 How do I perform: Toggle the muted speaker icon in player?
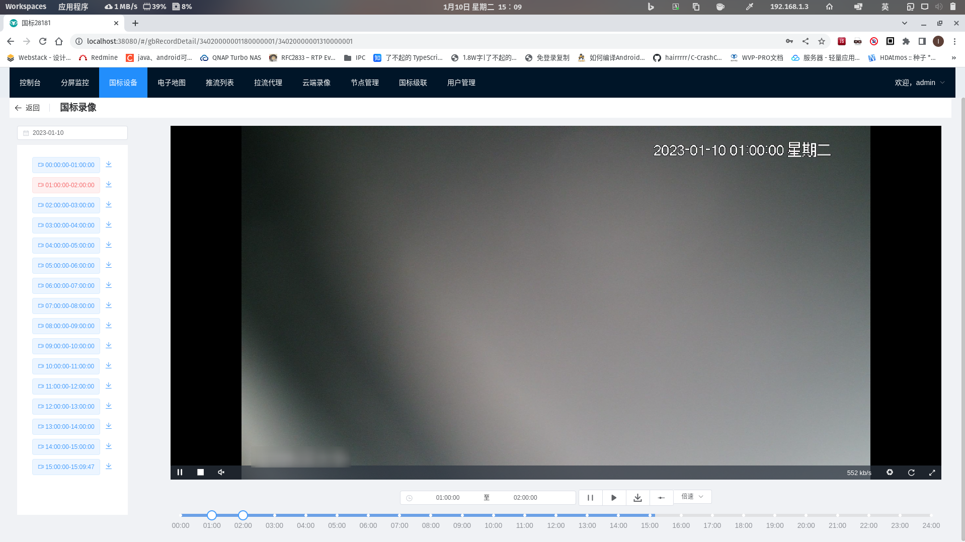coord(221,472)
